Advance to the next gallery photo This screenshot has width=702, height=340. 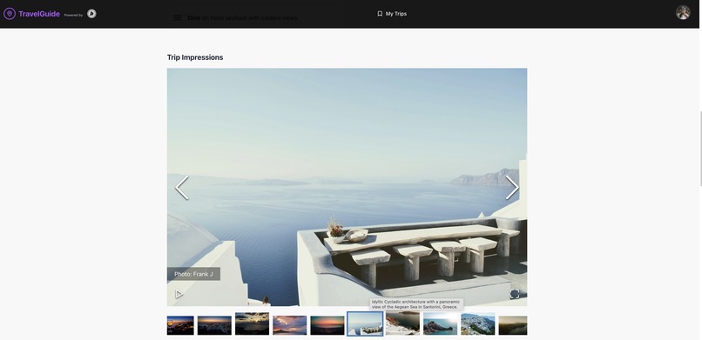click(x=512, y=188)
